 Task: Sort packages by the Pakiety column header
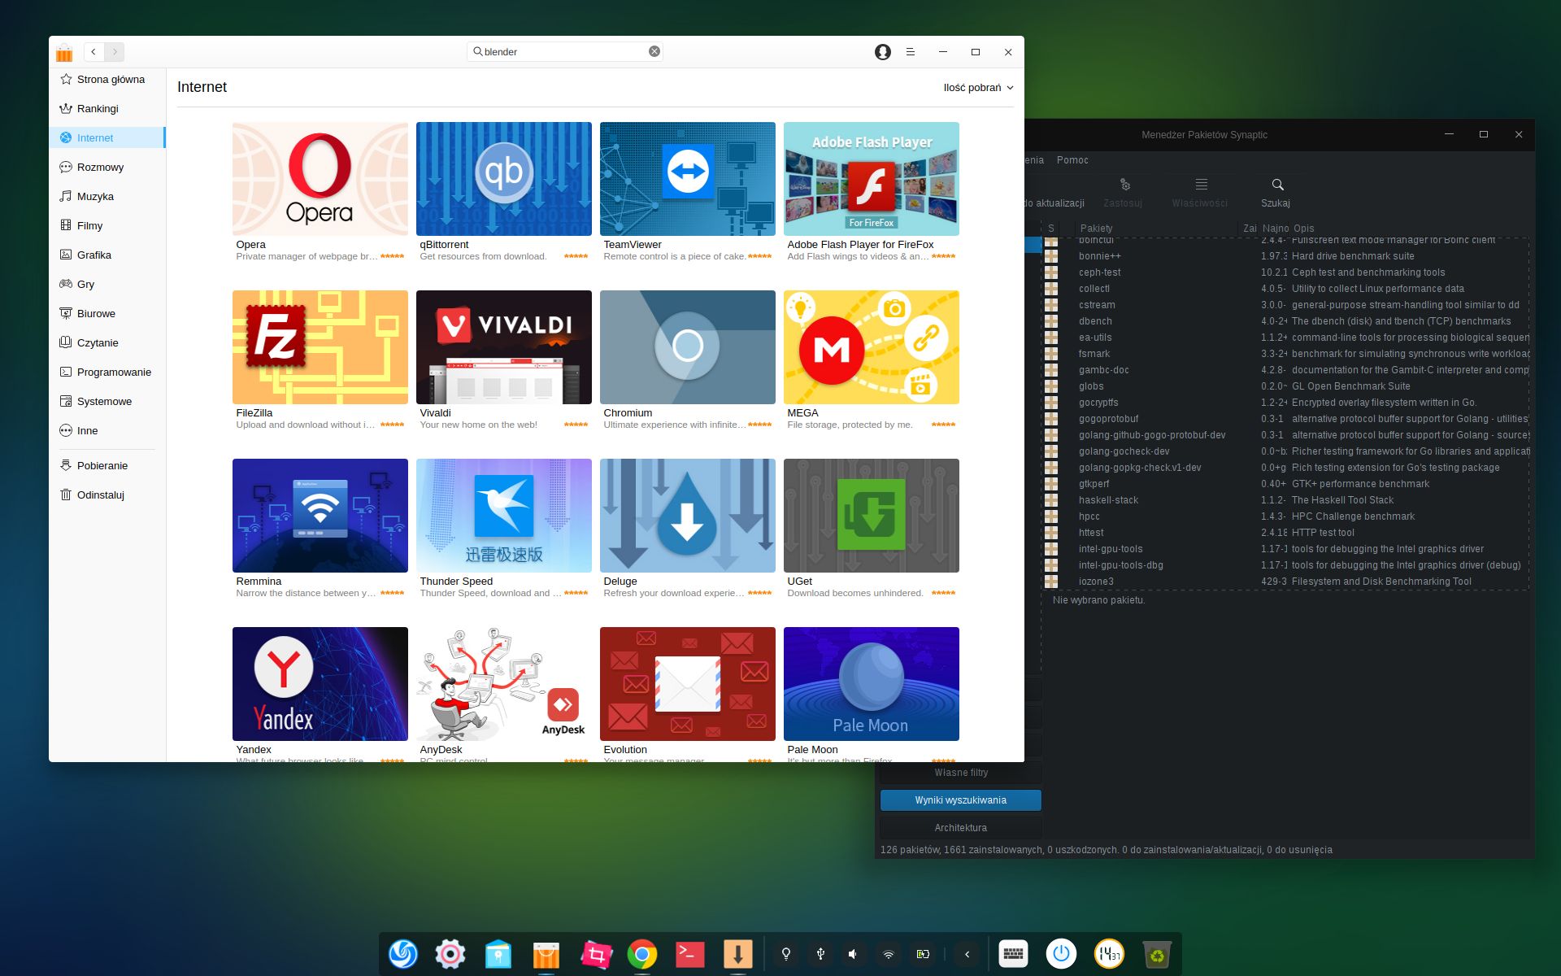pos(1096,229)
